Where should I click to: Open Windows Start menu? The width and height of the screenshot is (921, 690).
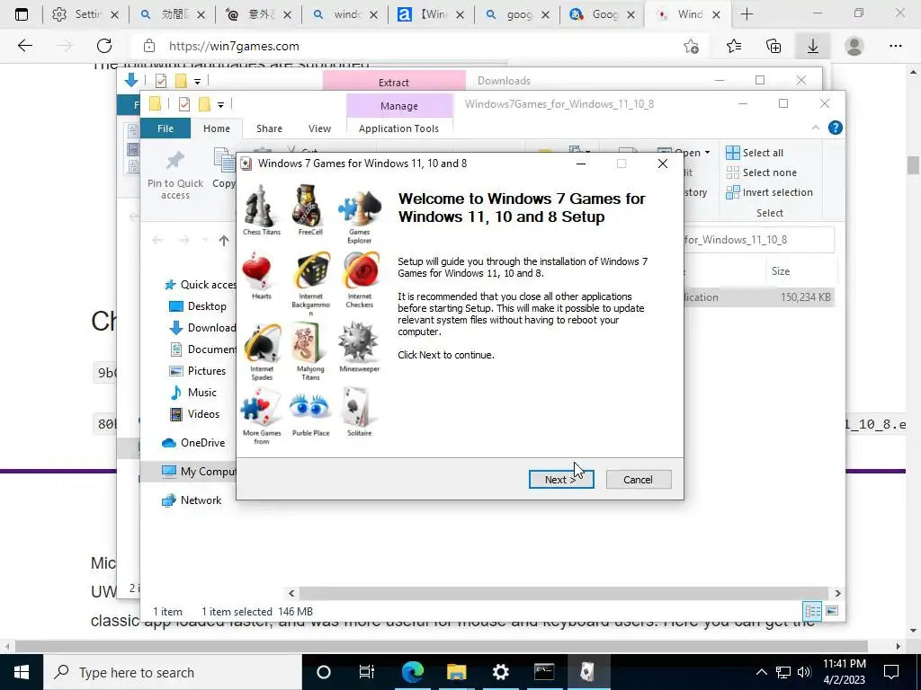tap(22, 672)
